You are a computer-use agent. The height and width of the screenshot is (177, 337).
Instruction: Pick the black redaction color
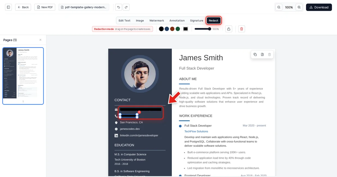tap(161, 29)
